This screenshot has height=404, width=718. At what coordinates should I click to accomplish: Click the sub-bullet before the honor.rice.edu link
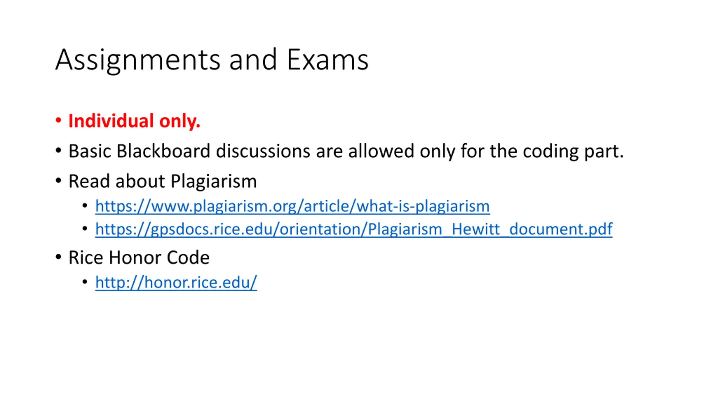85,282
